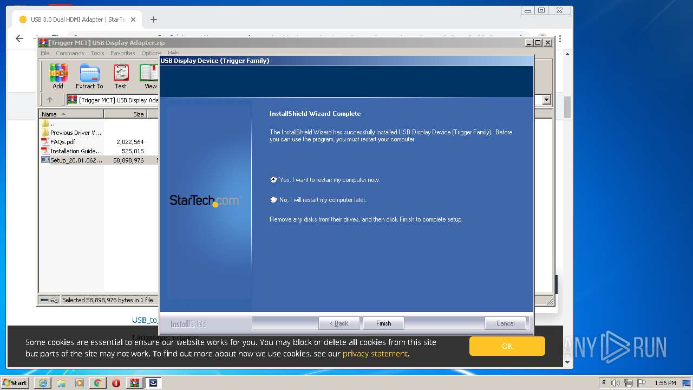Open Windows Explorer from the taskbar
This screenshot has height=390, width=693.
[61, 383]
